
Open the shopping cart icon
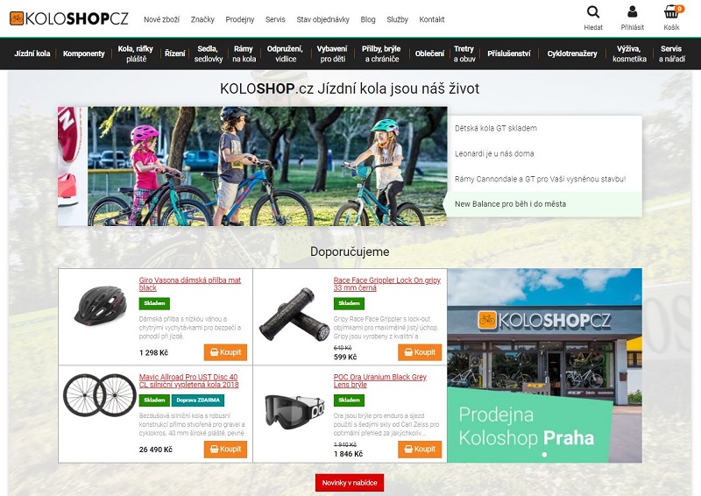[x=671, y=12]
